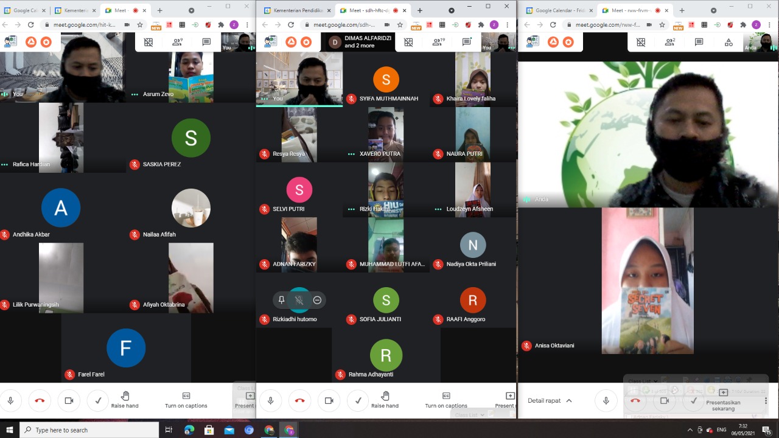Viewport: 779px width, 438px height.
Task: Click grid view icon in the left Meet window
Action: pos(148,42)
